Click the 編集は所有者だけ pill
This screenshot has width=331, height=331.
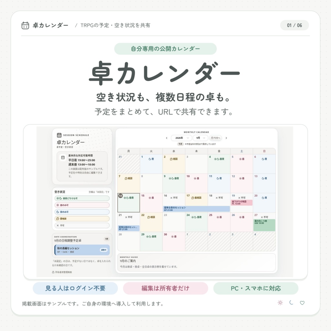tap(165, 288)
